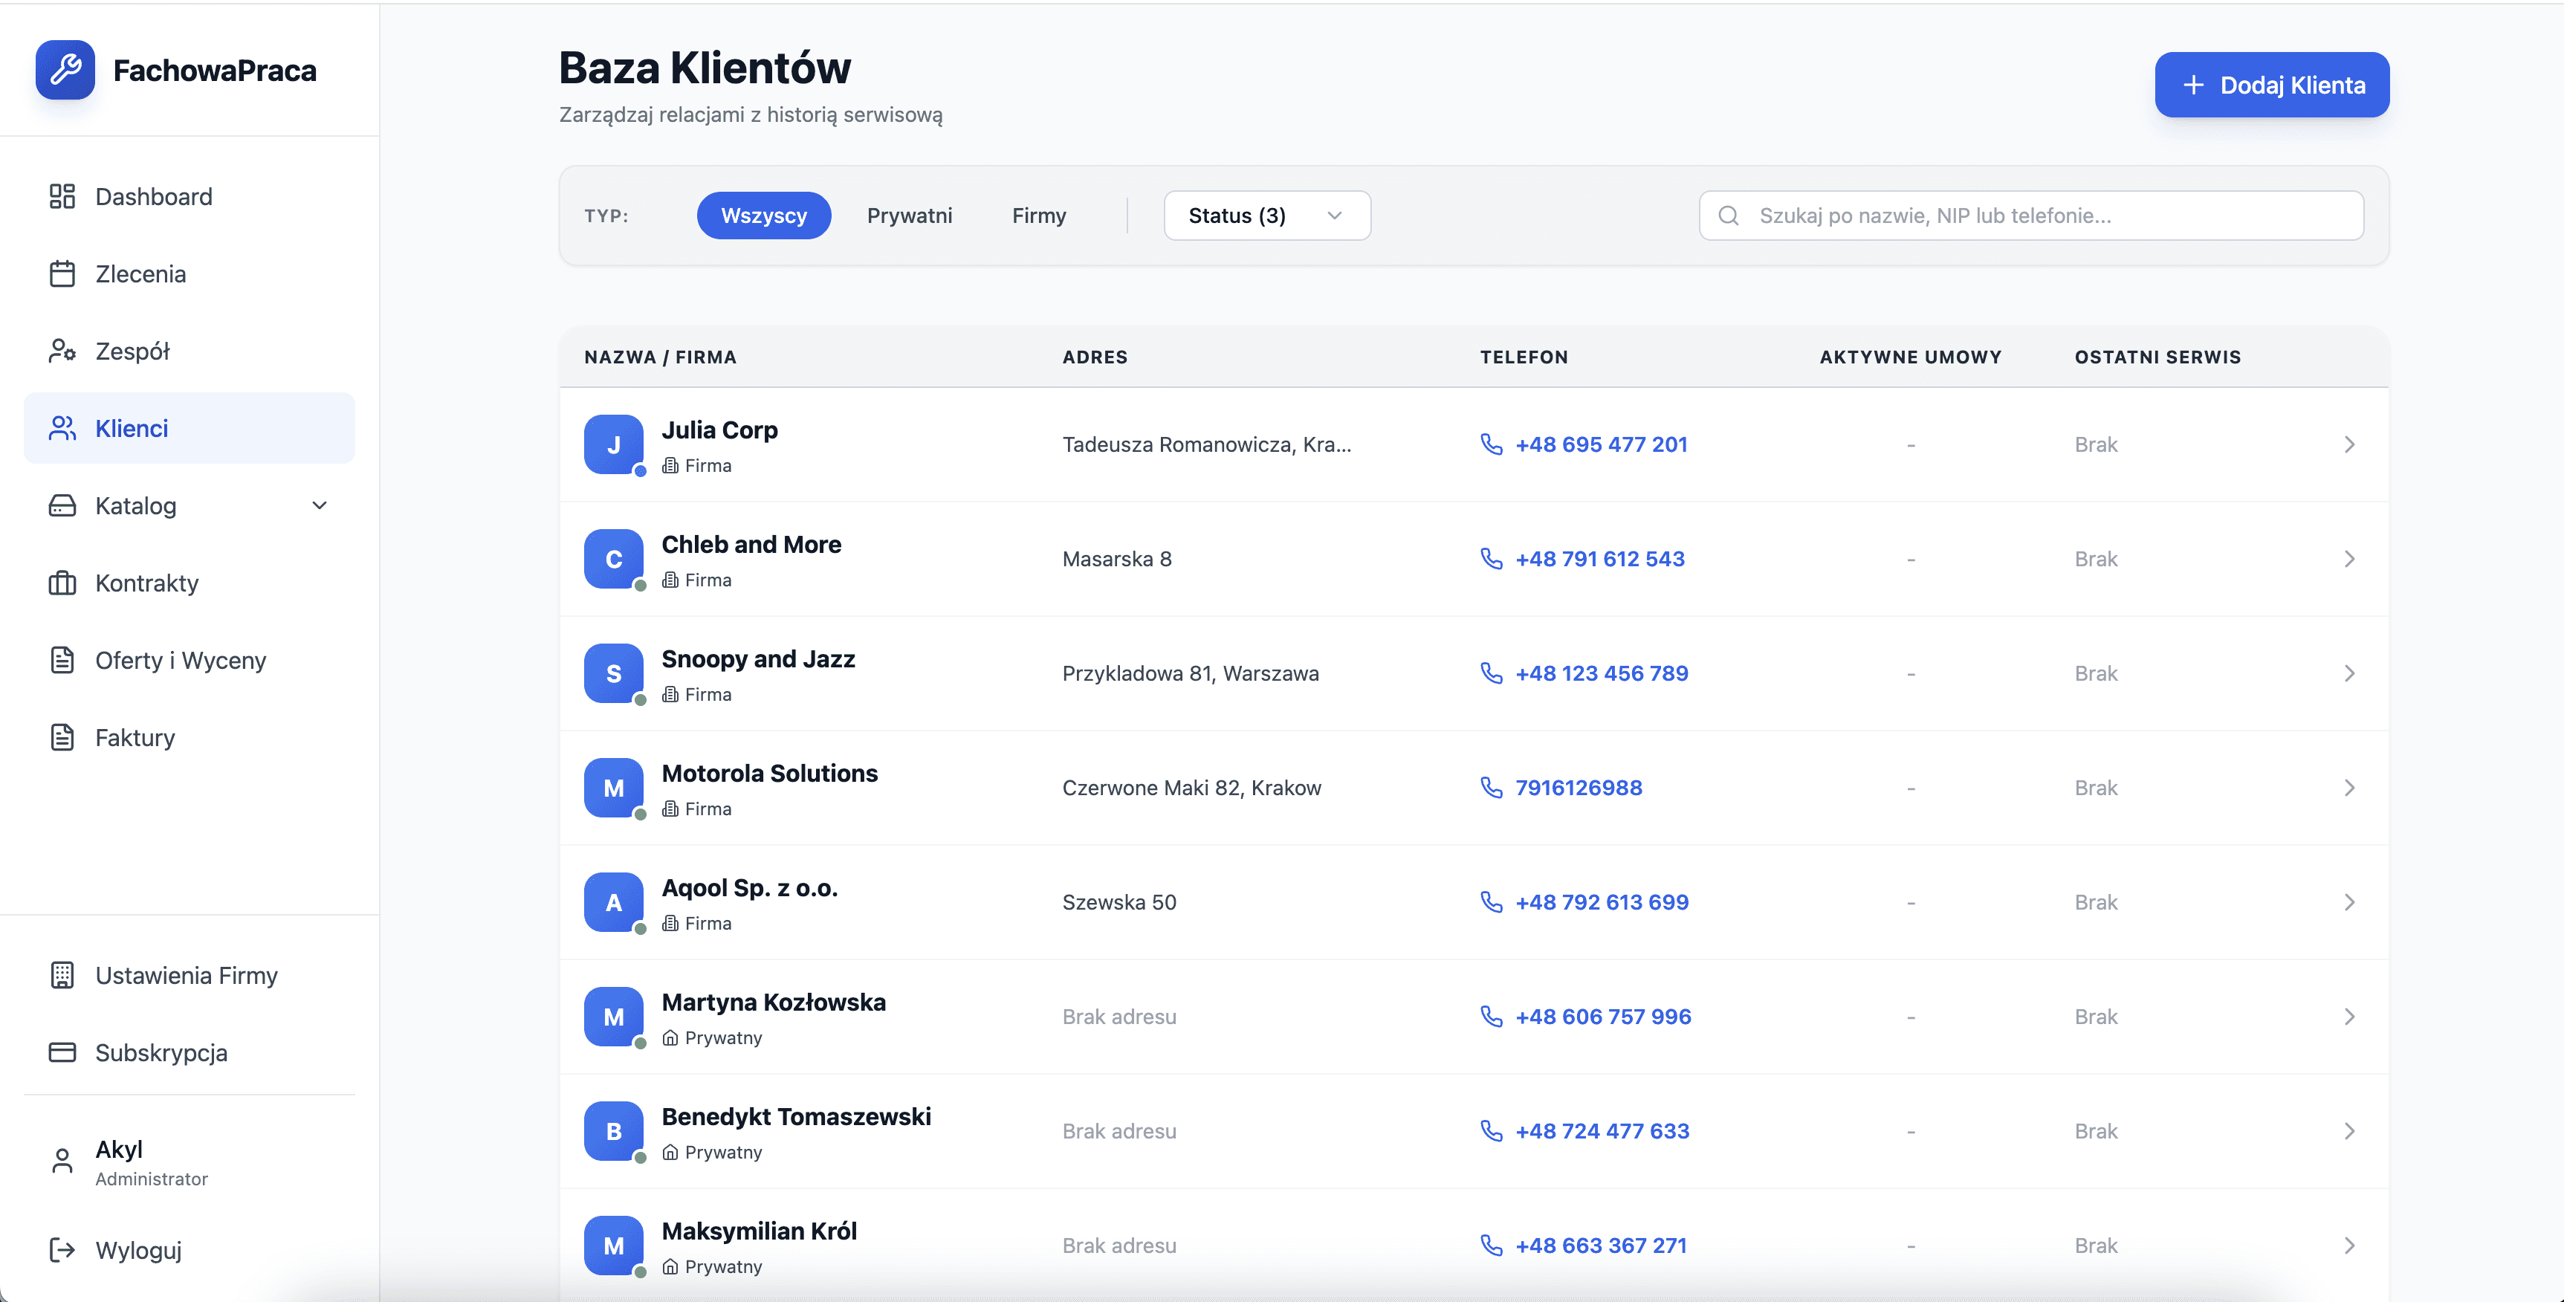
Task: Go to Oferty i Wyceny section
Action: 180,660
